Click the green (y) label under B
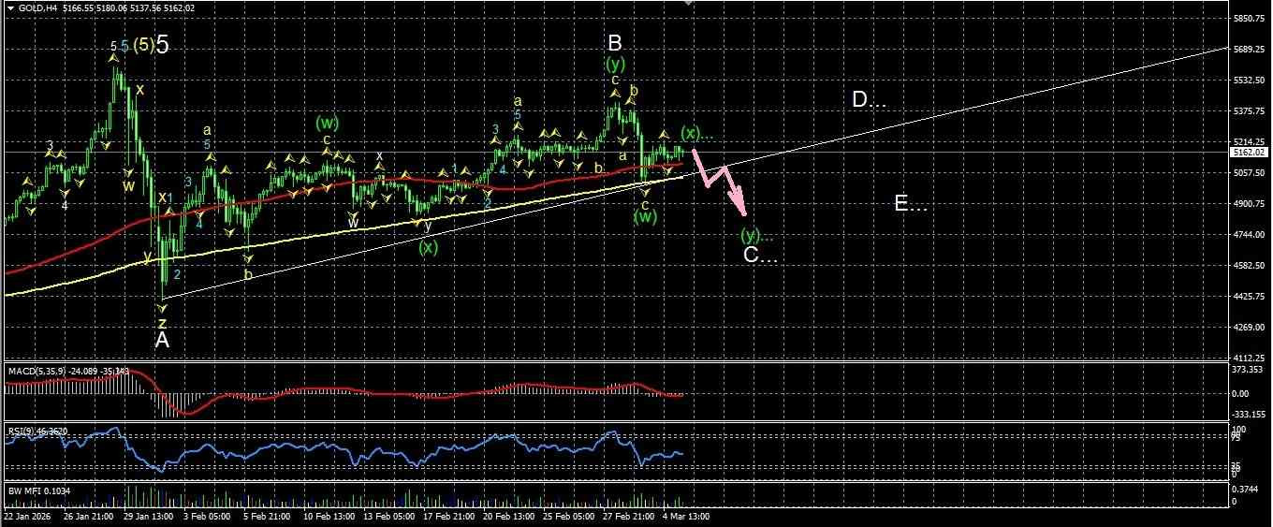This screenshot has height=527, width=1273. (615, 65)
